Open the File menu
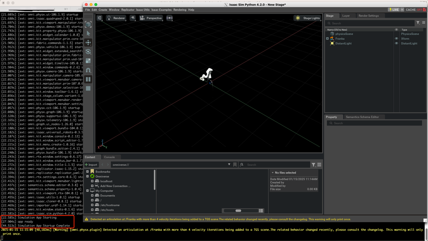This screenshot has height=241, width=428. [x=87, y=10]
